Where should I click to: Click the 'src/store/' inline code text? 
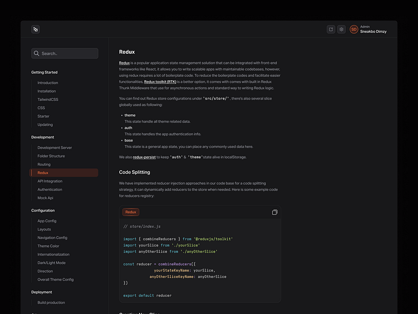(216, 99)
